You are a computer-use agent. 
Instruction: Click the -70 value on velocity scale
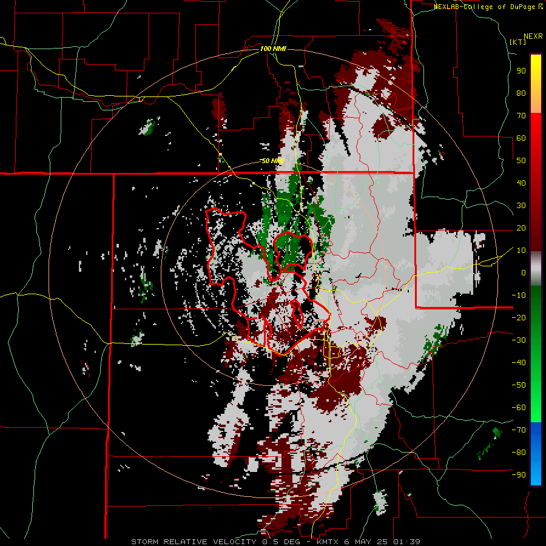click(519, 430)
